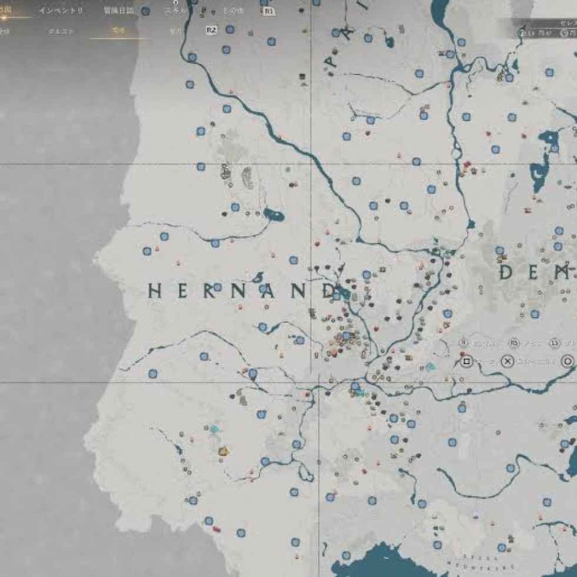
Task: Select the orange-gold marker in southwest Hernand
Action: 223,451
